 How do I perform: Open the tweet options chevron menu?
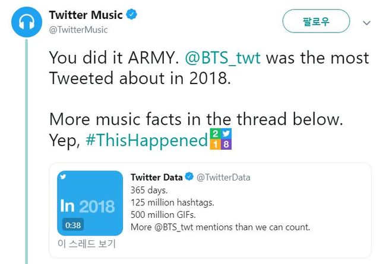367,22
